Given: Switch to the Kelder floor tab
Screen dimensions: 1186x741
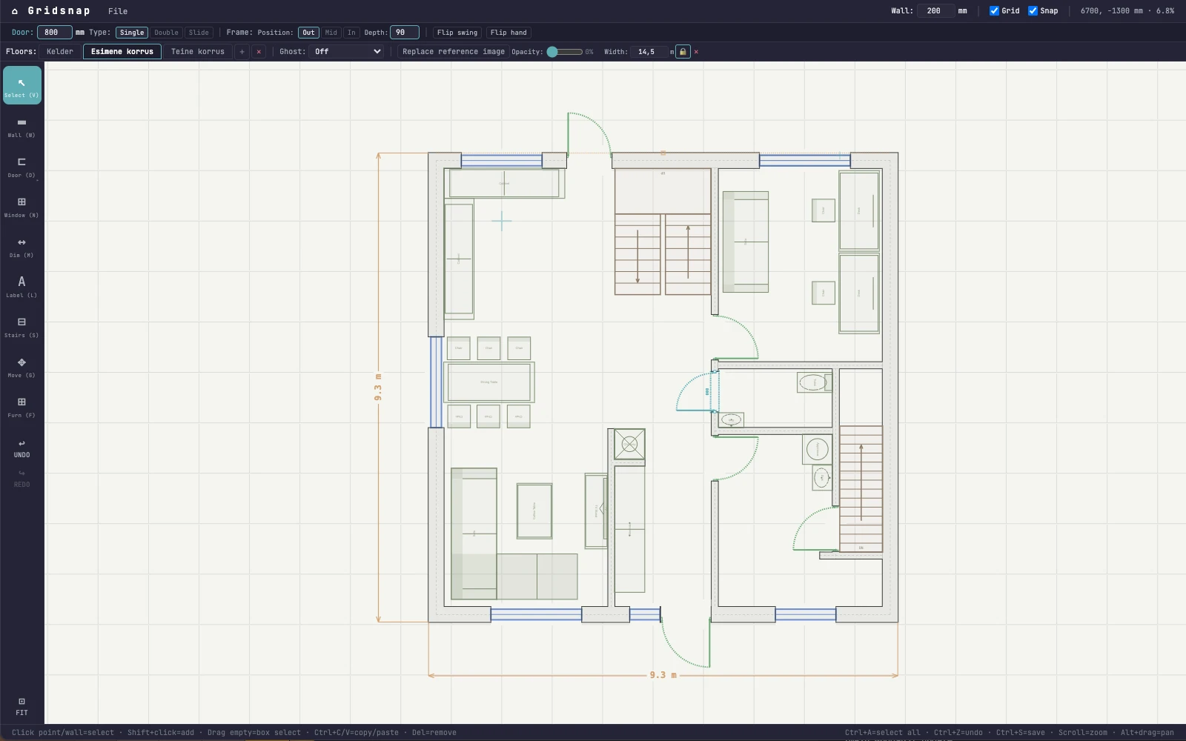Looking at the screenshot, I should pyautogui.click(x=59, y=51).
